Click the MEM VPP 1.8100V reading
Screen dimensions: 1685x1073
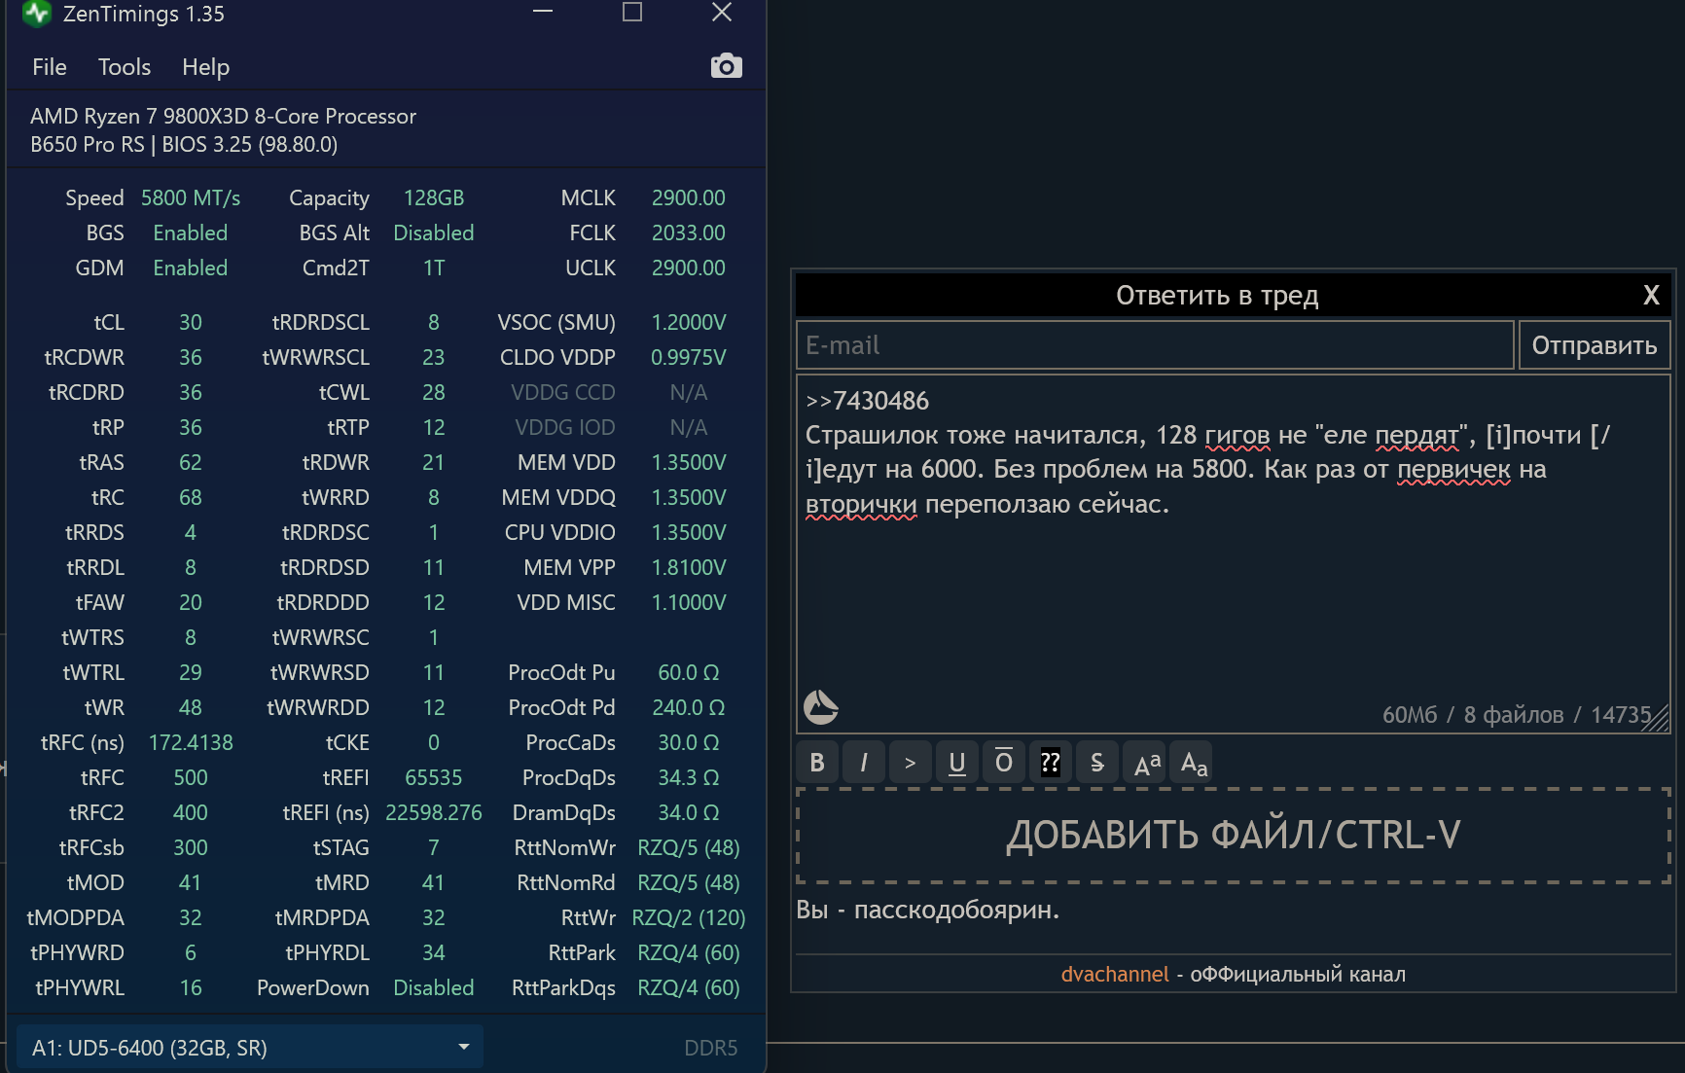pos(689,567)
